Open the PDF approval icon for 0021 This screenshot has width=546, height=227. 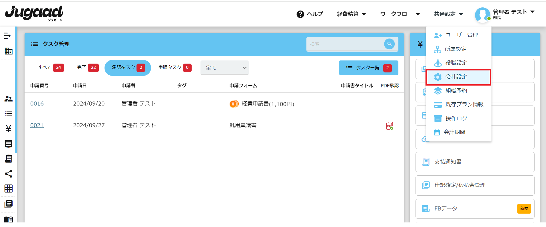390,126
